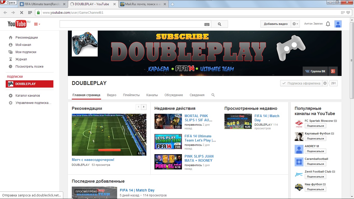Open Рекомендации in the sidebar
The height and width of the screenshot is (199, 354).
(27, 38)
